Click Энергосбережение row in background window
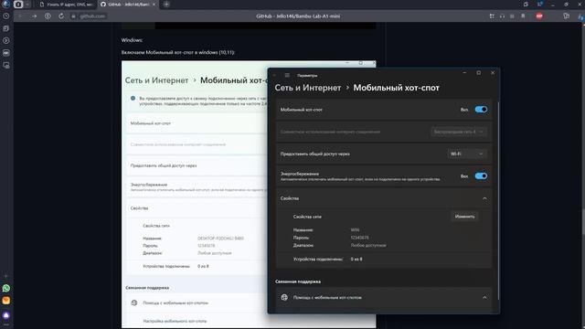Image resolution: width=585 pixels, height=329 pixels. (197, 186)
